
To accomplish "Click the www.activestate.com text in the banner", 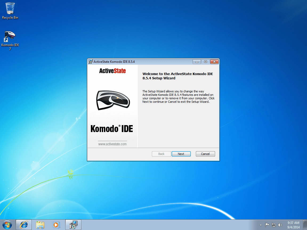I will coord(112,144).
